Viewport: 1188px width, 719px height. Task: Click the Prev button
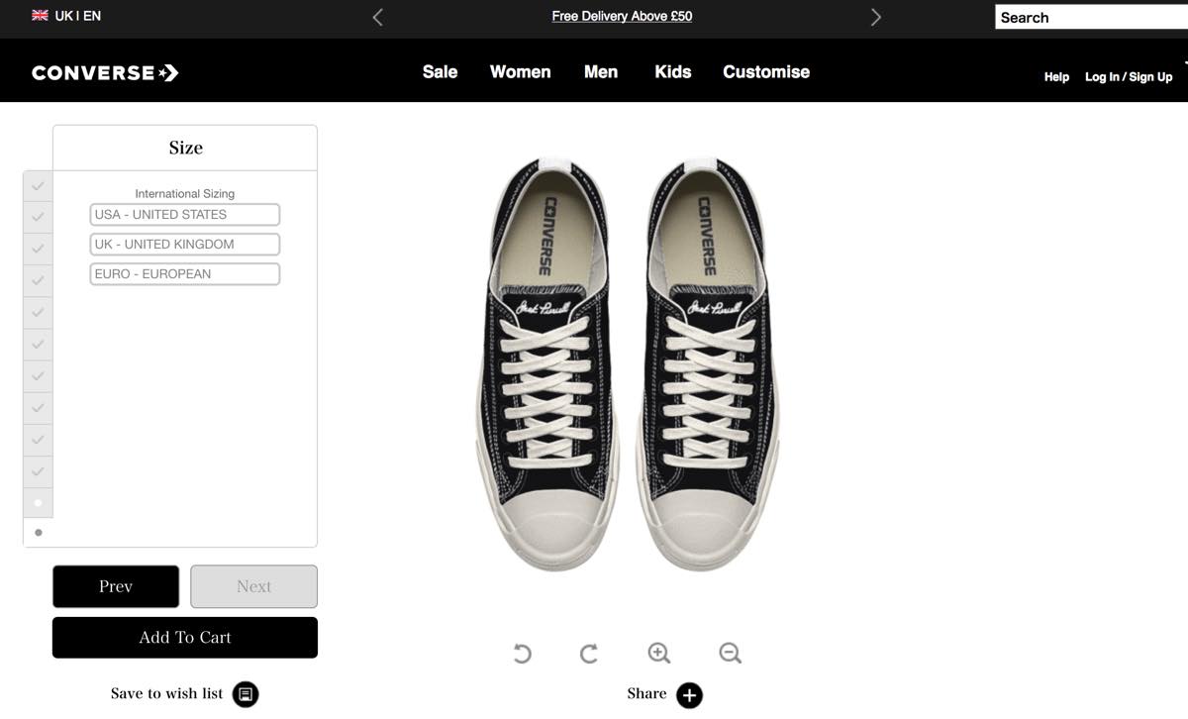pyautogui.click(x=116, y=586)
